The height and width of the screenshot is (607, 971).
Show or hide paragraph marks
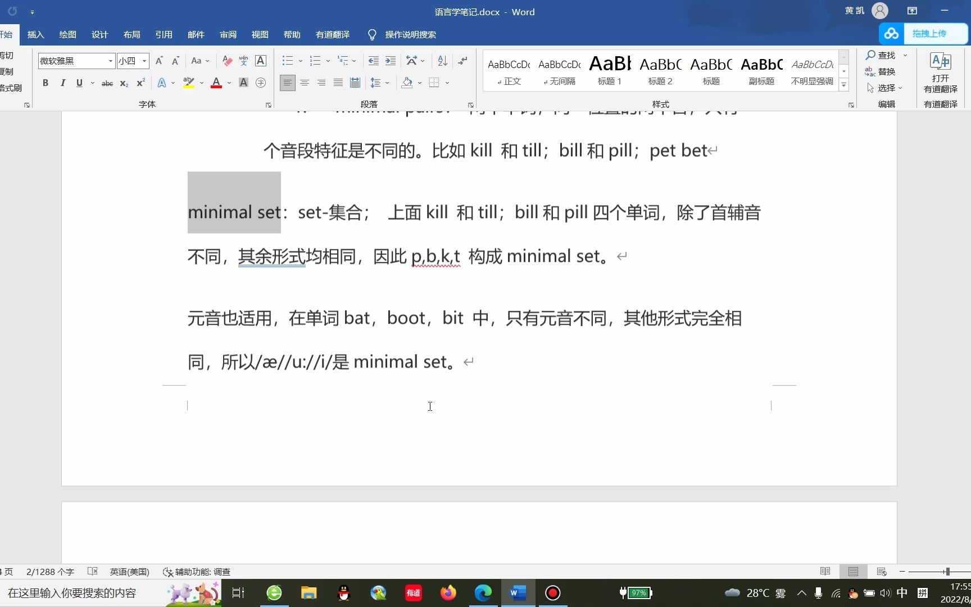point(462,61)
